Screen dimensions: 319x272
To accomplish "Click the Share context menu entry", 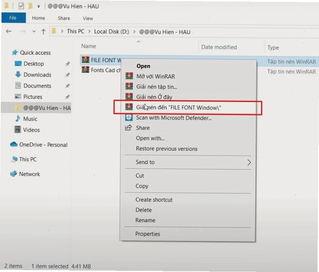I will coord(143,128).
